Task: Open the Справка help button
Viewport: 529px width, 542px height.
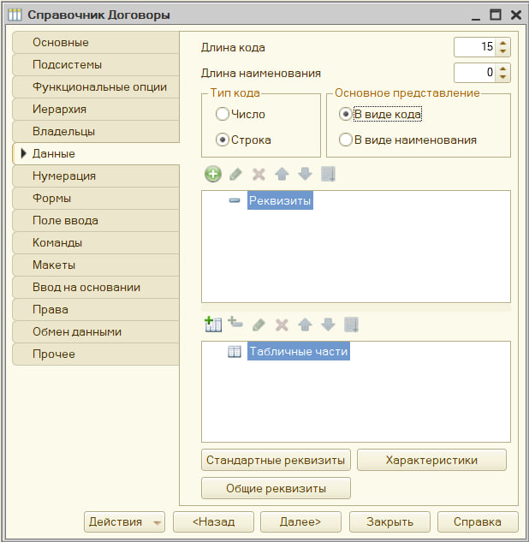Action: (478, 521)
